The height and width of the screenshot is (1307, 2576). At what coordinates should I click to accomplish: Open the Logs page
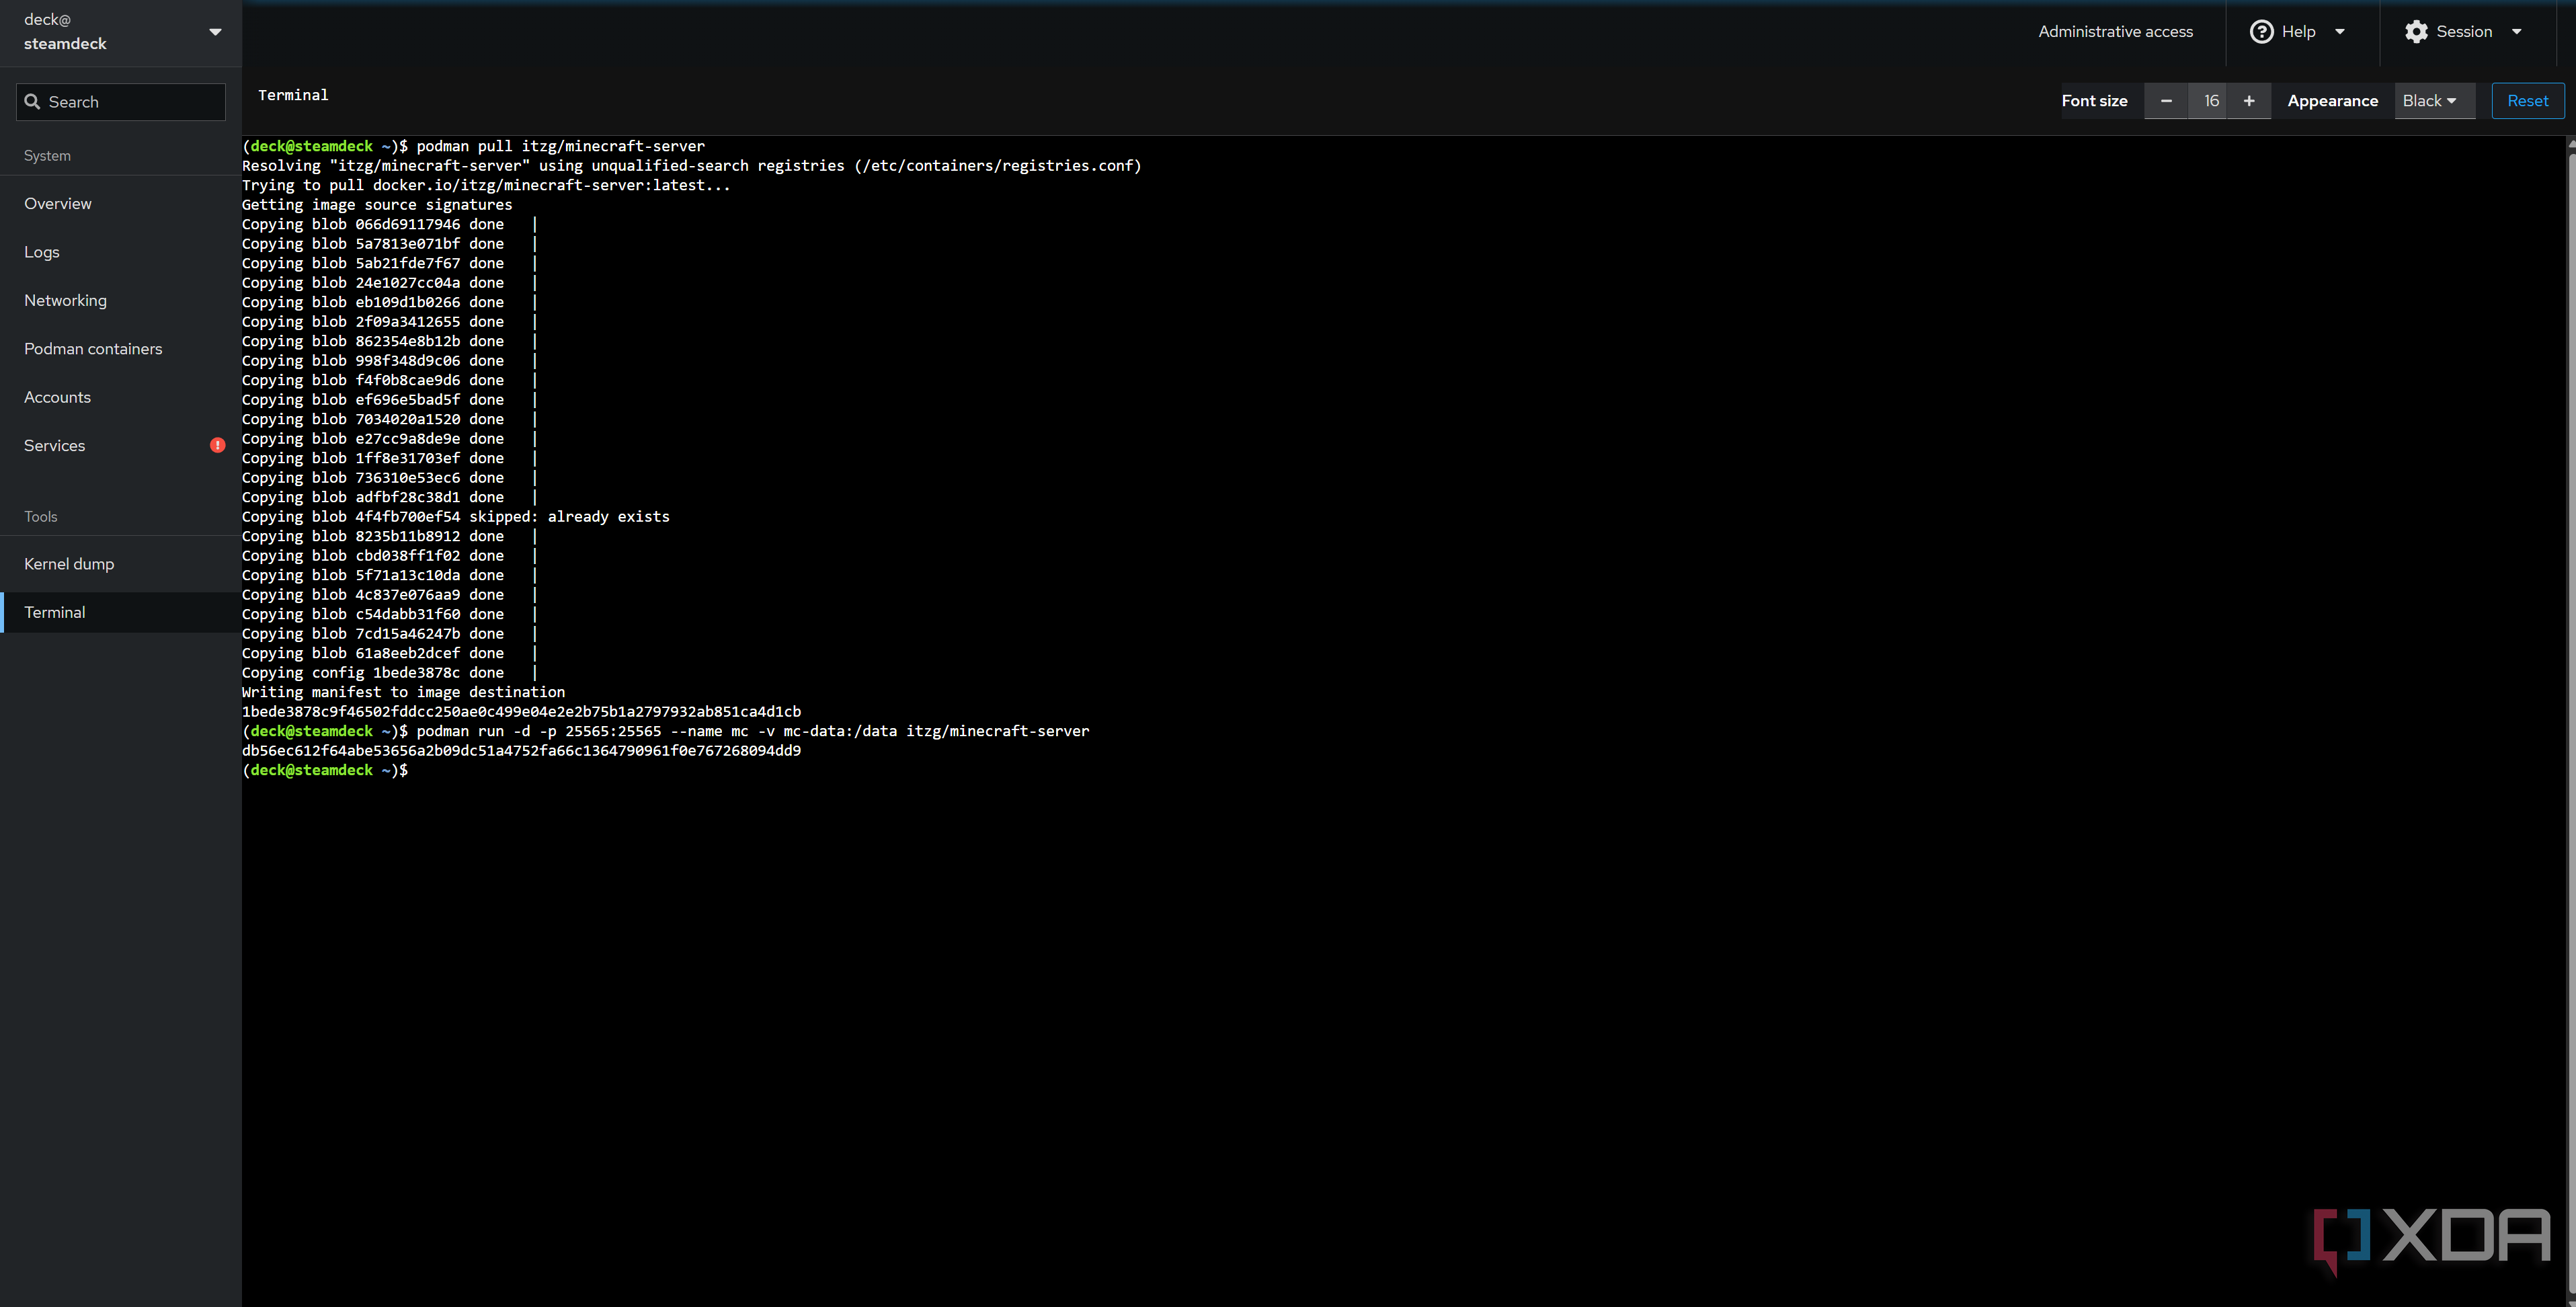click(121, 252)
